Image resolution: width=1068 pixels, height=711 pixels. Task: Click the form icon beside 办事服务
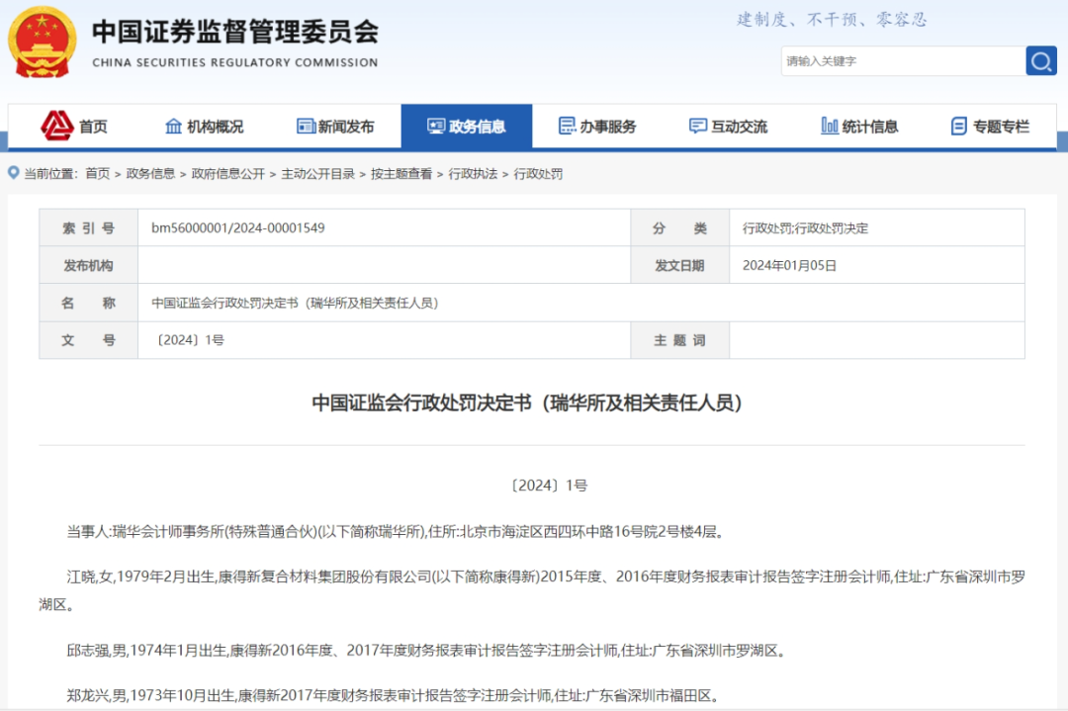[567, 126]
